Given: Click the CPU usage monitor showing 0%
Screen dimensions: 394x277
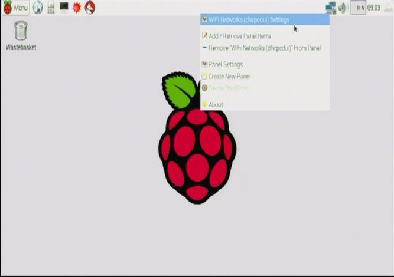Looking at the screenshot, I should 359,8.
